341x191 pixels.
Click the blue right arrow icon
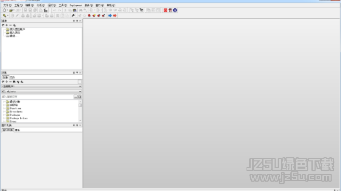[x=110, y=16]
